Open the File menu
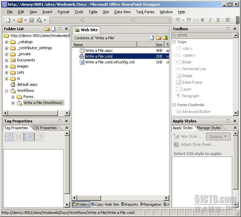Viewport: 241px width, 217px height. coord(10,12)
